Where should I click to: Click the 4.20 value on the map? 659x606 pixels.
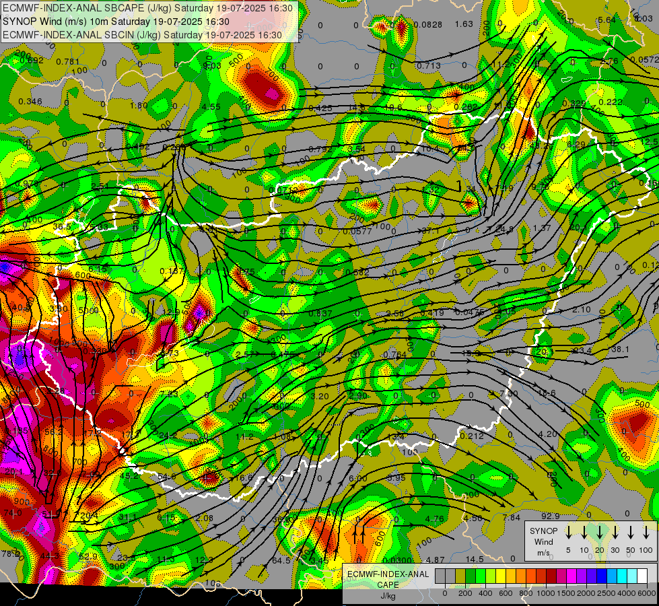tap(548, 434)
